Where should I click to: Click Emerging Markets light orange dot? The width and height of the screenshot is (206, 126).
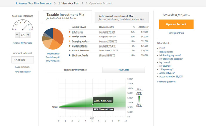point(70,41)
